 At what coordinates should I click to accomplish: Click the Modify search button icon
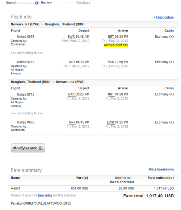coord(41,148)
